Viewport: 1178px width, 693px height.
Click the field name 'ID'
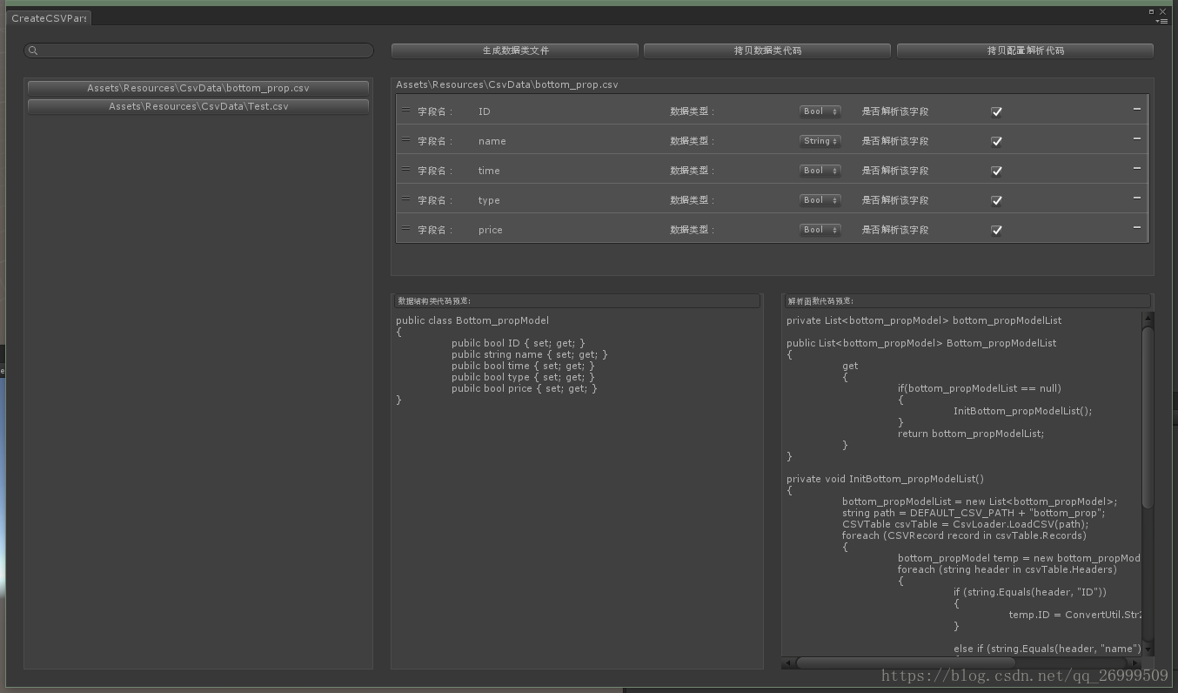[x=485, y=111]
